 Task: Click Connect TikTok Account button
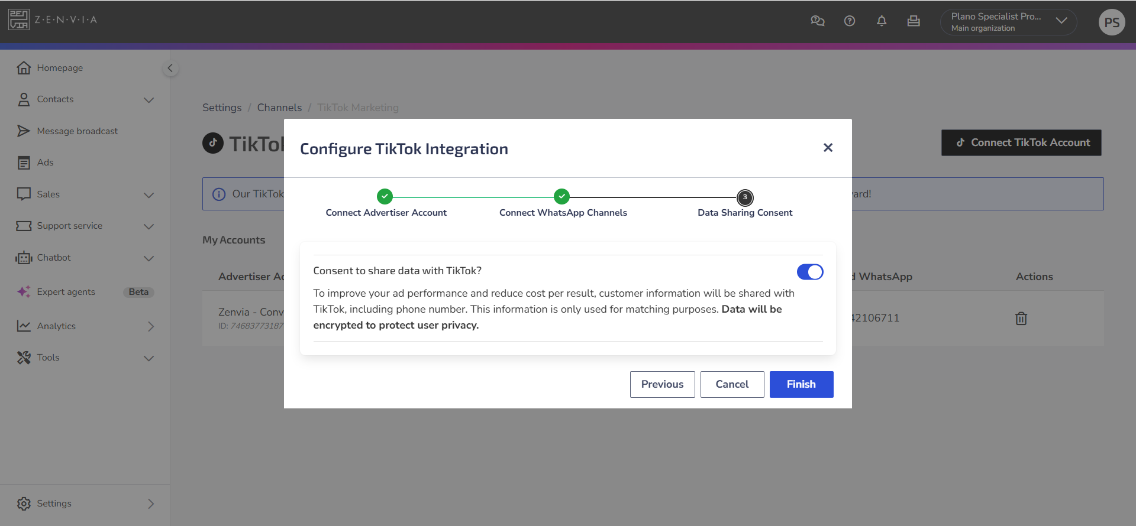pyautogui.click(x=1021, y=142)
